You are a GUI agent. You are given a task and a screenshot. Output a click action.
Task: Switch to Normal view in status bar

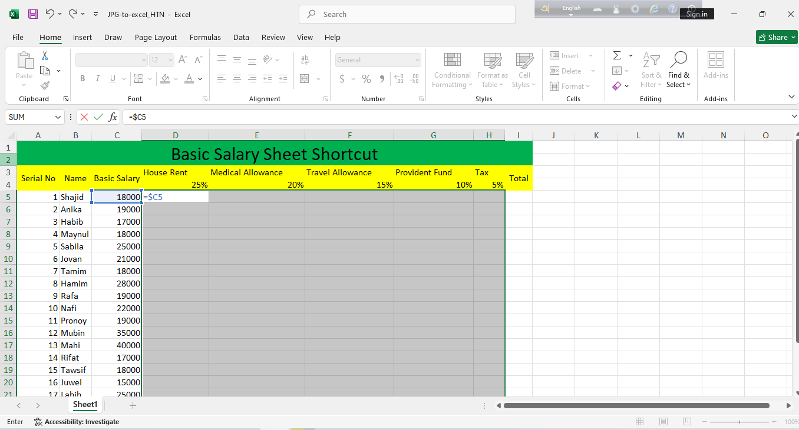click(640, 422)
